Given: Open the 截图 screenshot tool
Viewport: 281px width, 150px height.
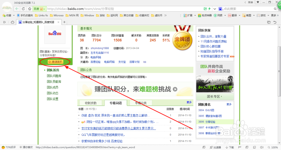Looking at the screenshot, I should [x=247, y=15].
